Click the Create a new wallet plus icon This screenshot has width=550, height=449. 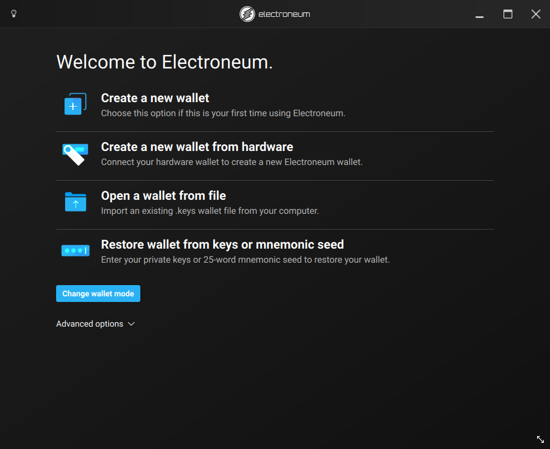[x=75, y=104]
